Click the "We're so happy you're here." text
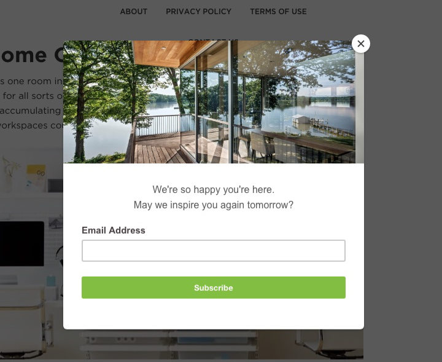 click(214, 189)
